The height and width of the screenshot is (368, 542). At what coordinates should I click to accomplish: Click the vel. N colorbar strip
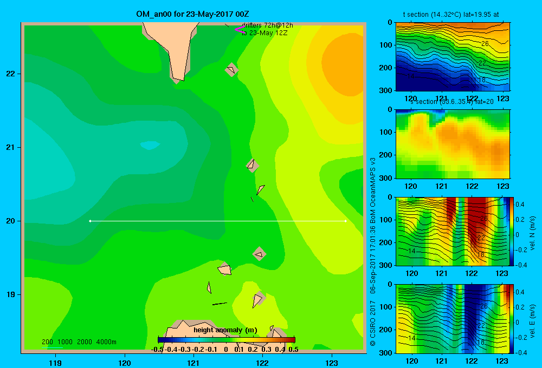[512, 231]
